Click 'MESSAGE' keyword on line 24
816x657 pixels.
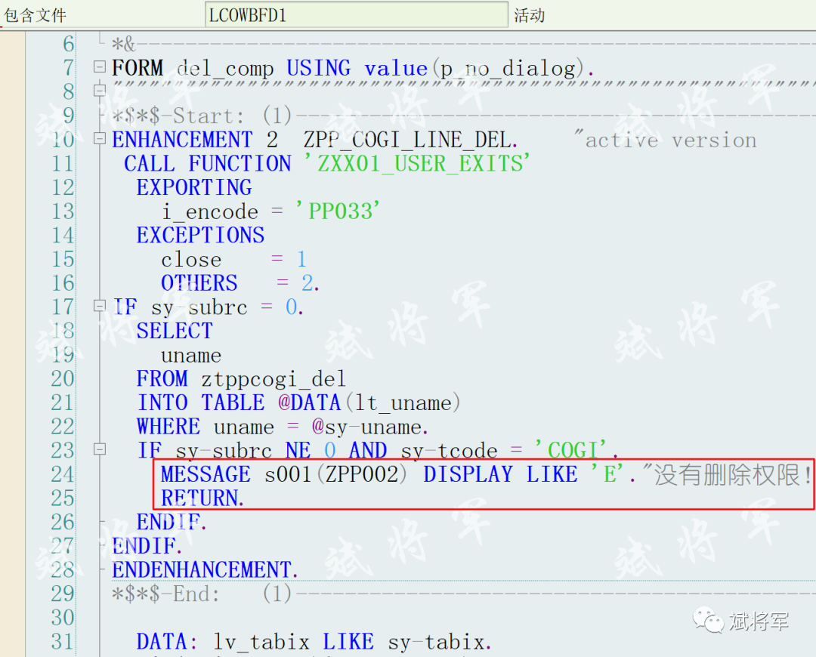[206, 474]
